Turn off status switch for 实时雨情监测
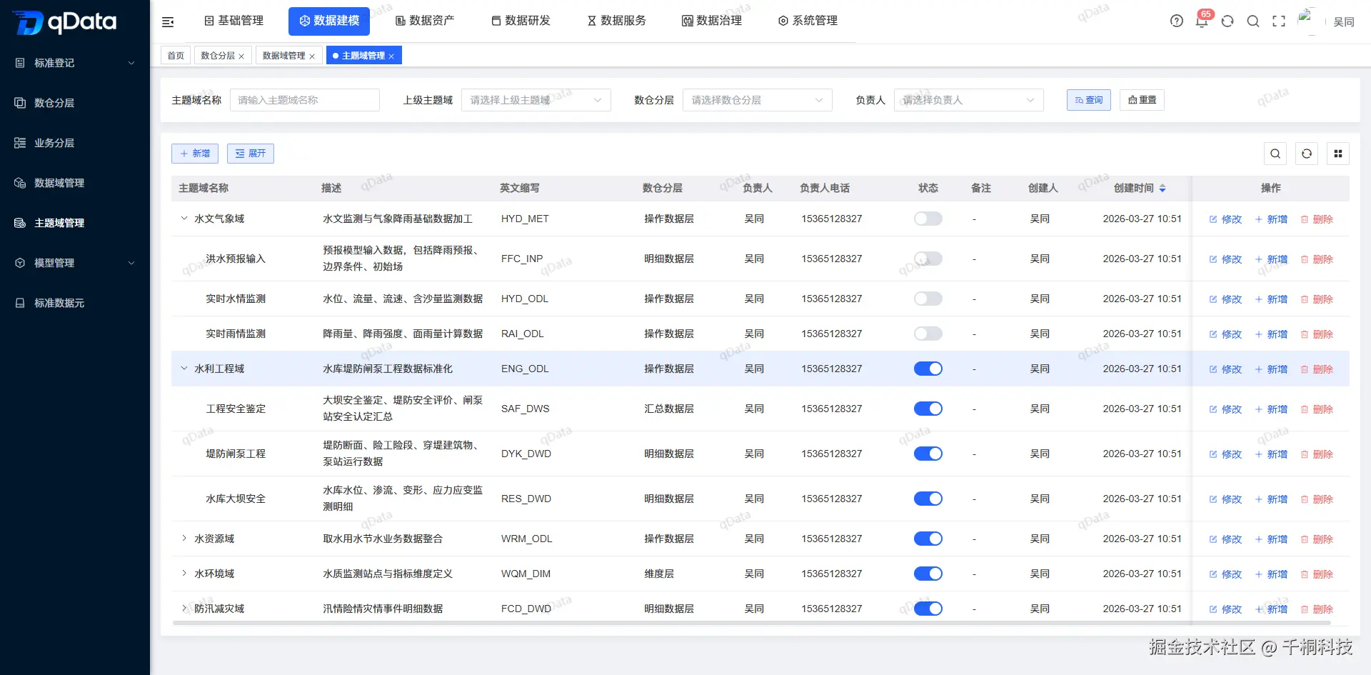This screenshot has width=1371, height=675. coord(928,334)
